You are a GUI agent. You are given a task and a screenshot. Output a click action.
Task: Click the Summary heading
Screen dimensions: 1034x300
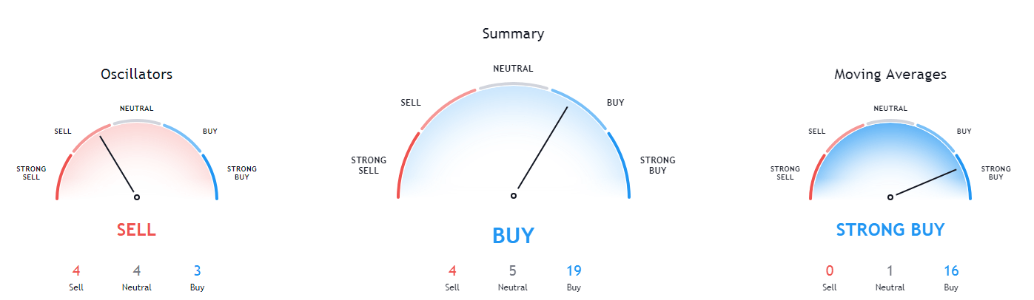click(x=513, y=34)
